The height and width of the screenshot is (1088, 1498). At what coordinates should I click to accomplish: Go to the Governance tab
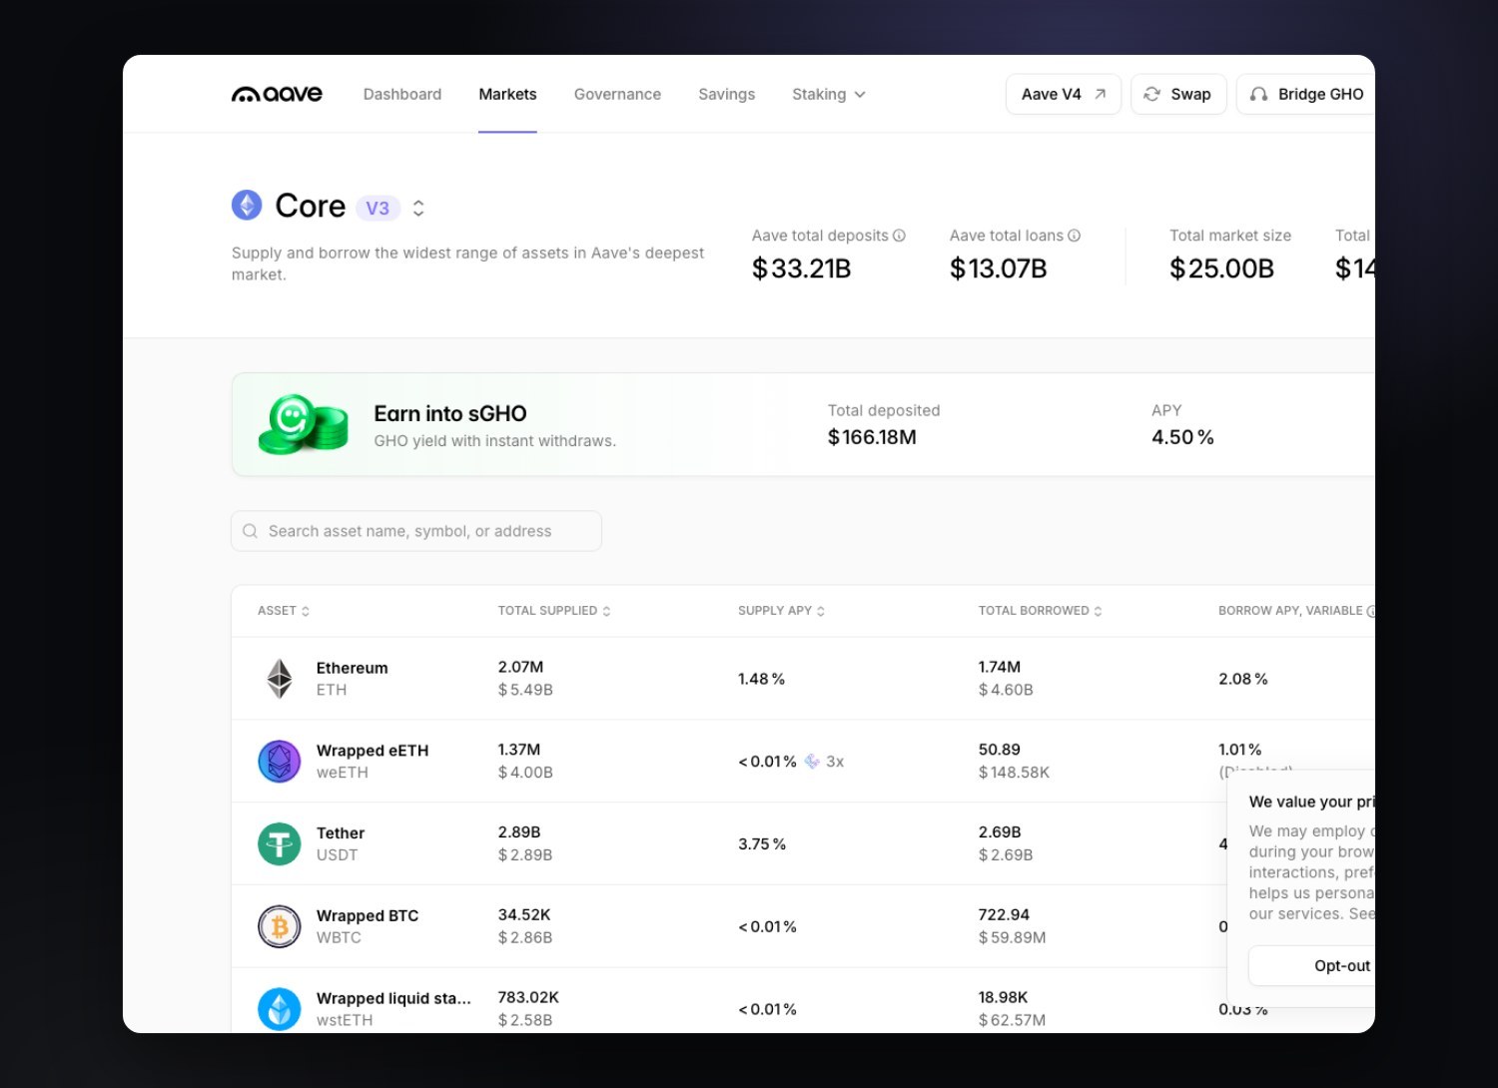(617, 94)
